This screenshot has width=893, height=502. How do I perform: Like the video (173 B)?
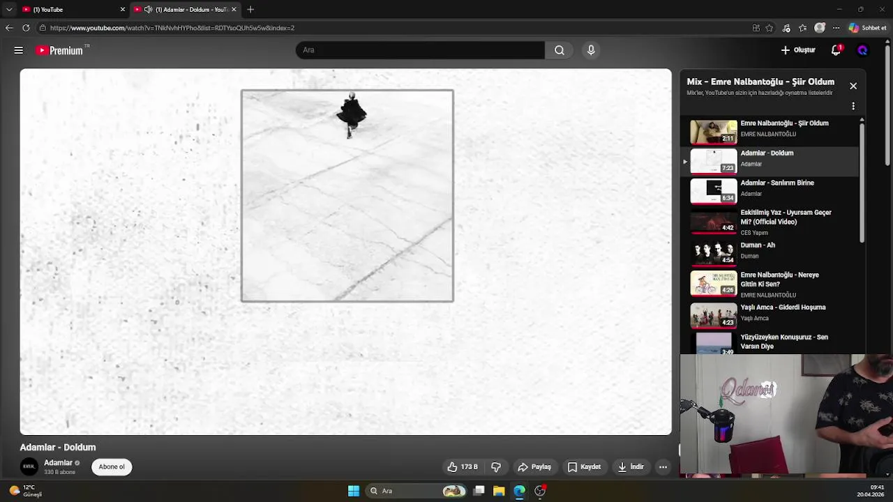coord(463,467)
